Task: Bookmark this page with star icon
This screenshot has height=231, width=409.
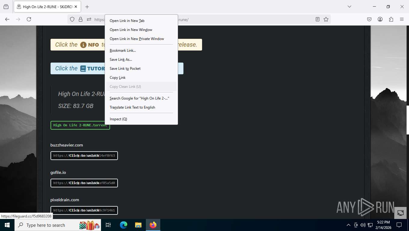Action: pos(326,19)
